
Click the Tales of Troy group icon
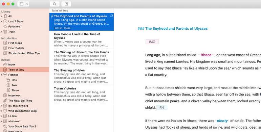(x=5, y=70)
